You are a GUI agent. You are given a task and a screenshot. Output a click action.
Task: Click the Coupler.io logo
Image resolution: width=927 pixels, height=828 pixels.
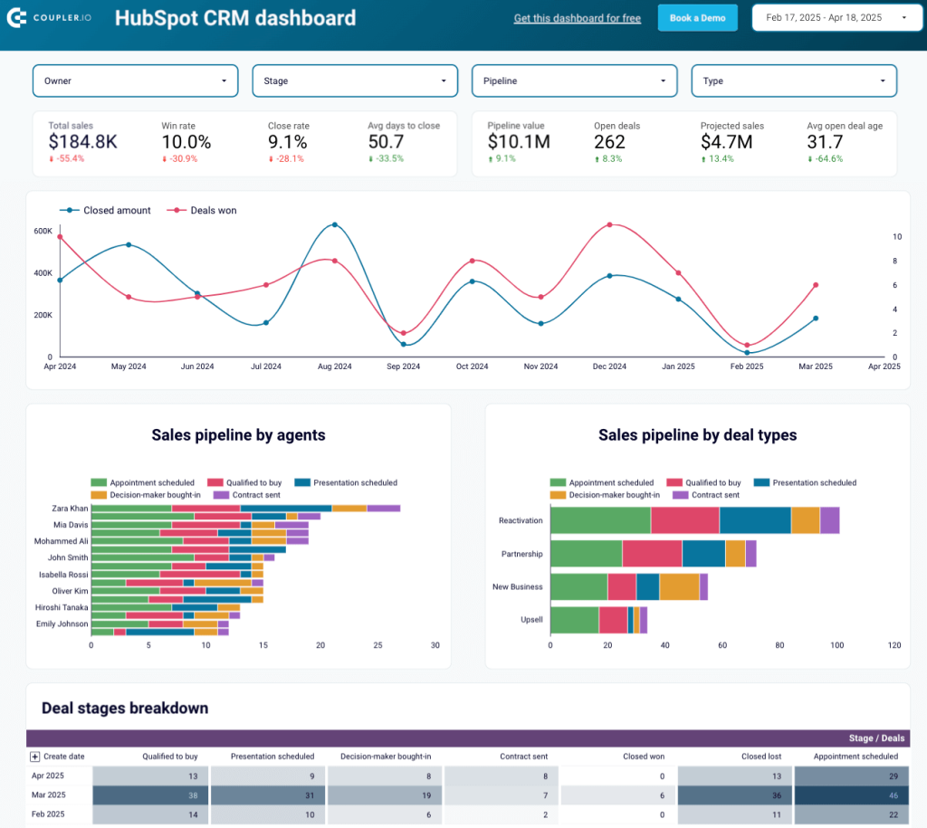click(x=49, y=18)
